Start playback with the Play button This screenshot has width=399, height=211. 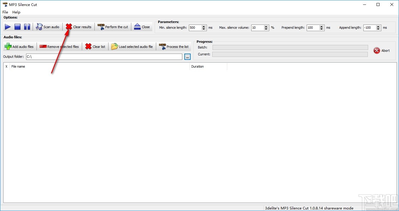coord(8,27)
